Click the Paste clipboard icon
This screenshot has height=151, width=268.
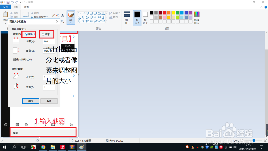point(5,15)
